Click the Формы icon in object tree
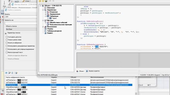The image size is (170, 95). (x=45, y=29)
